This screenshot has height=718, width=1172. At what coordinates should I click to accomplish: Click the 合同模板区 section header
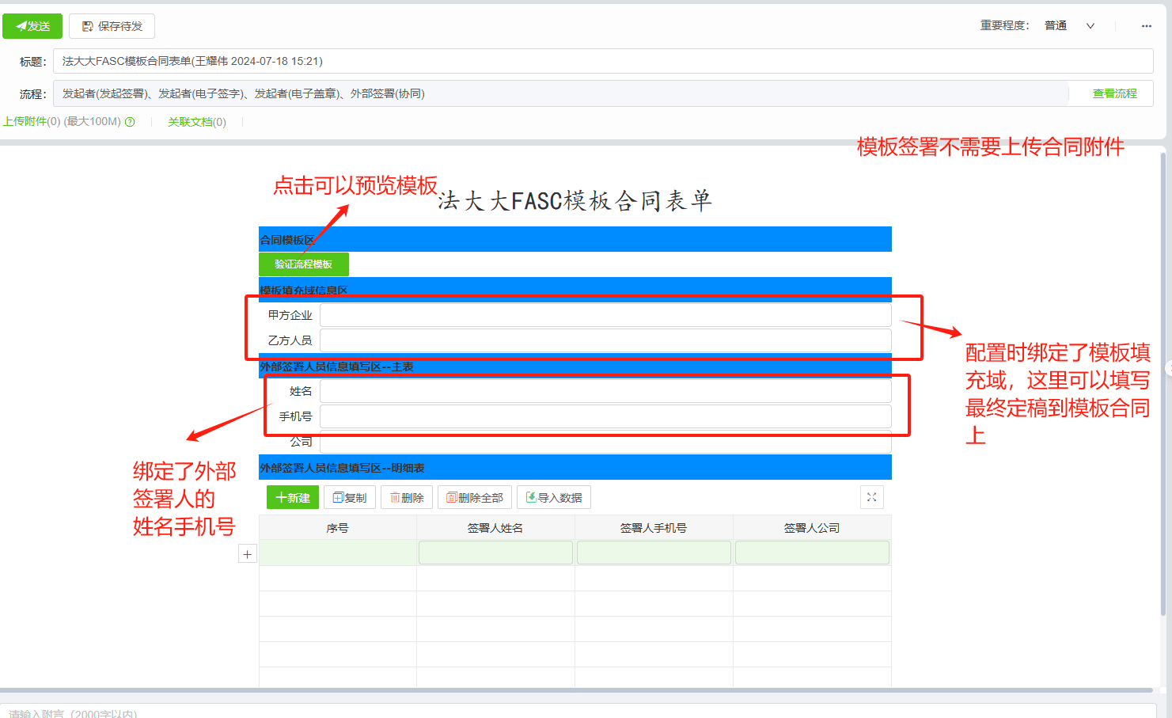[575, 239]
